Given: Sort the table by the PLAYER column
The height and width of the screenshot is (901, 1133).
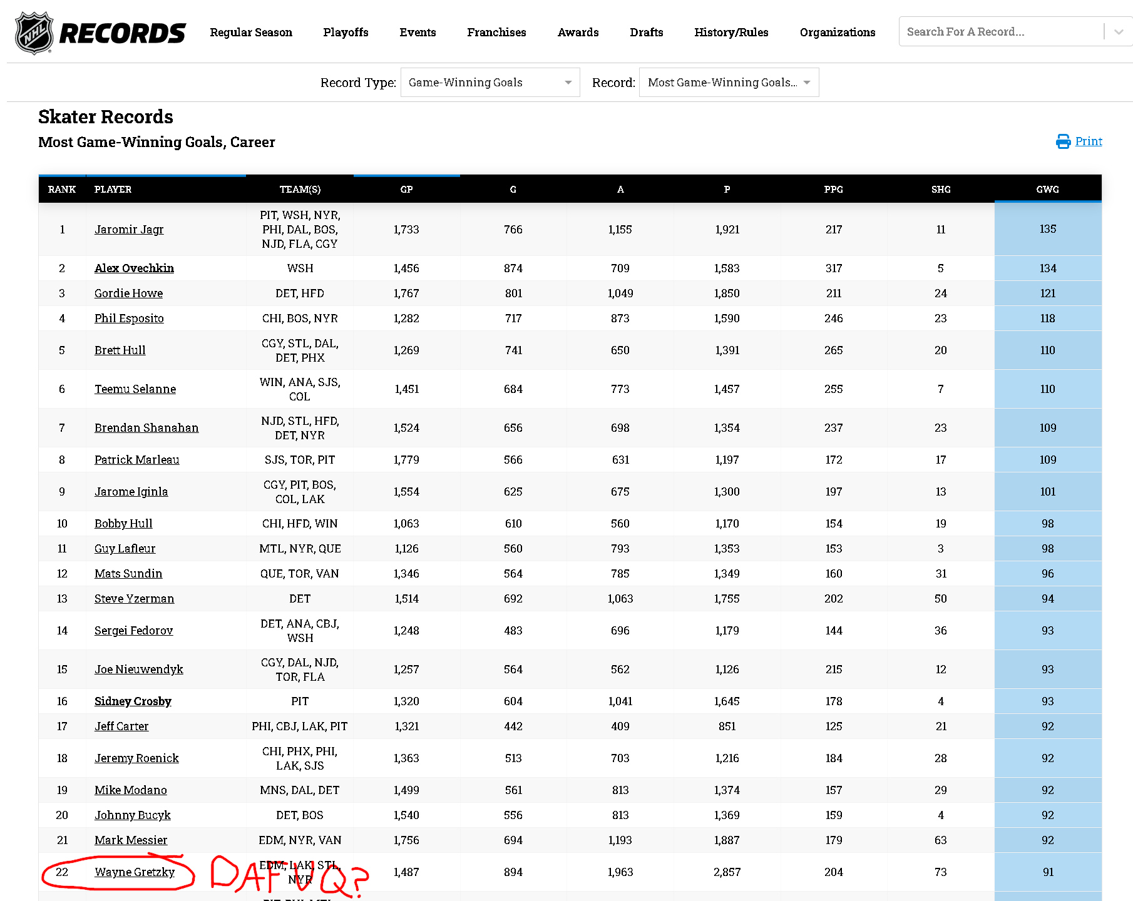Looking at the screenshot, I should 166,190.
